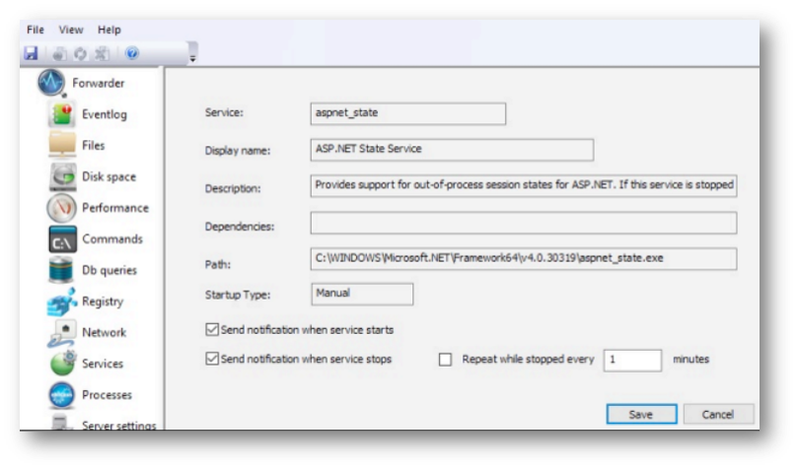
Task: Open the Commands tree label
Action: tap(112, 238)
